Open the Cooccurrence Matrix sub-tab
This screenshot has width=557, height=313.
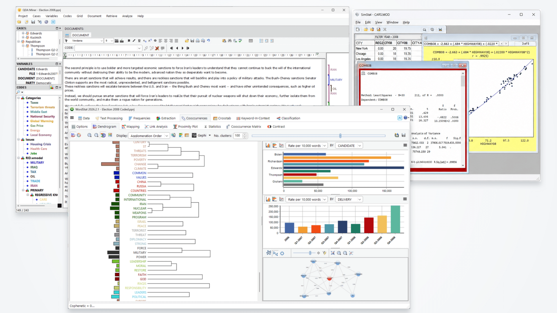(x=244, y=127)
